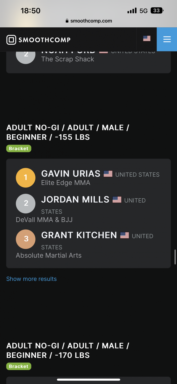Click Gavin Urias's gold first-place medal
Screen dimensions: 177x384
tap(26, 178)
